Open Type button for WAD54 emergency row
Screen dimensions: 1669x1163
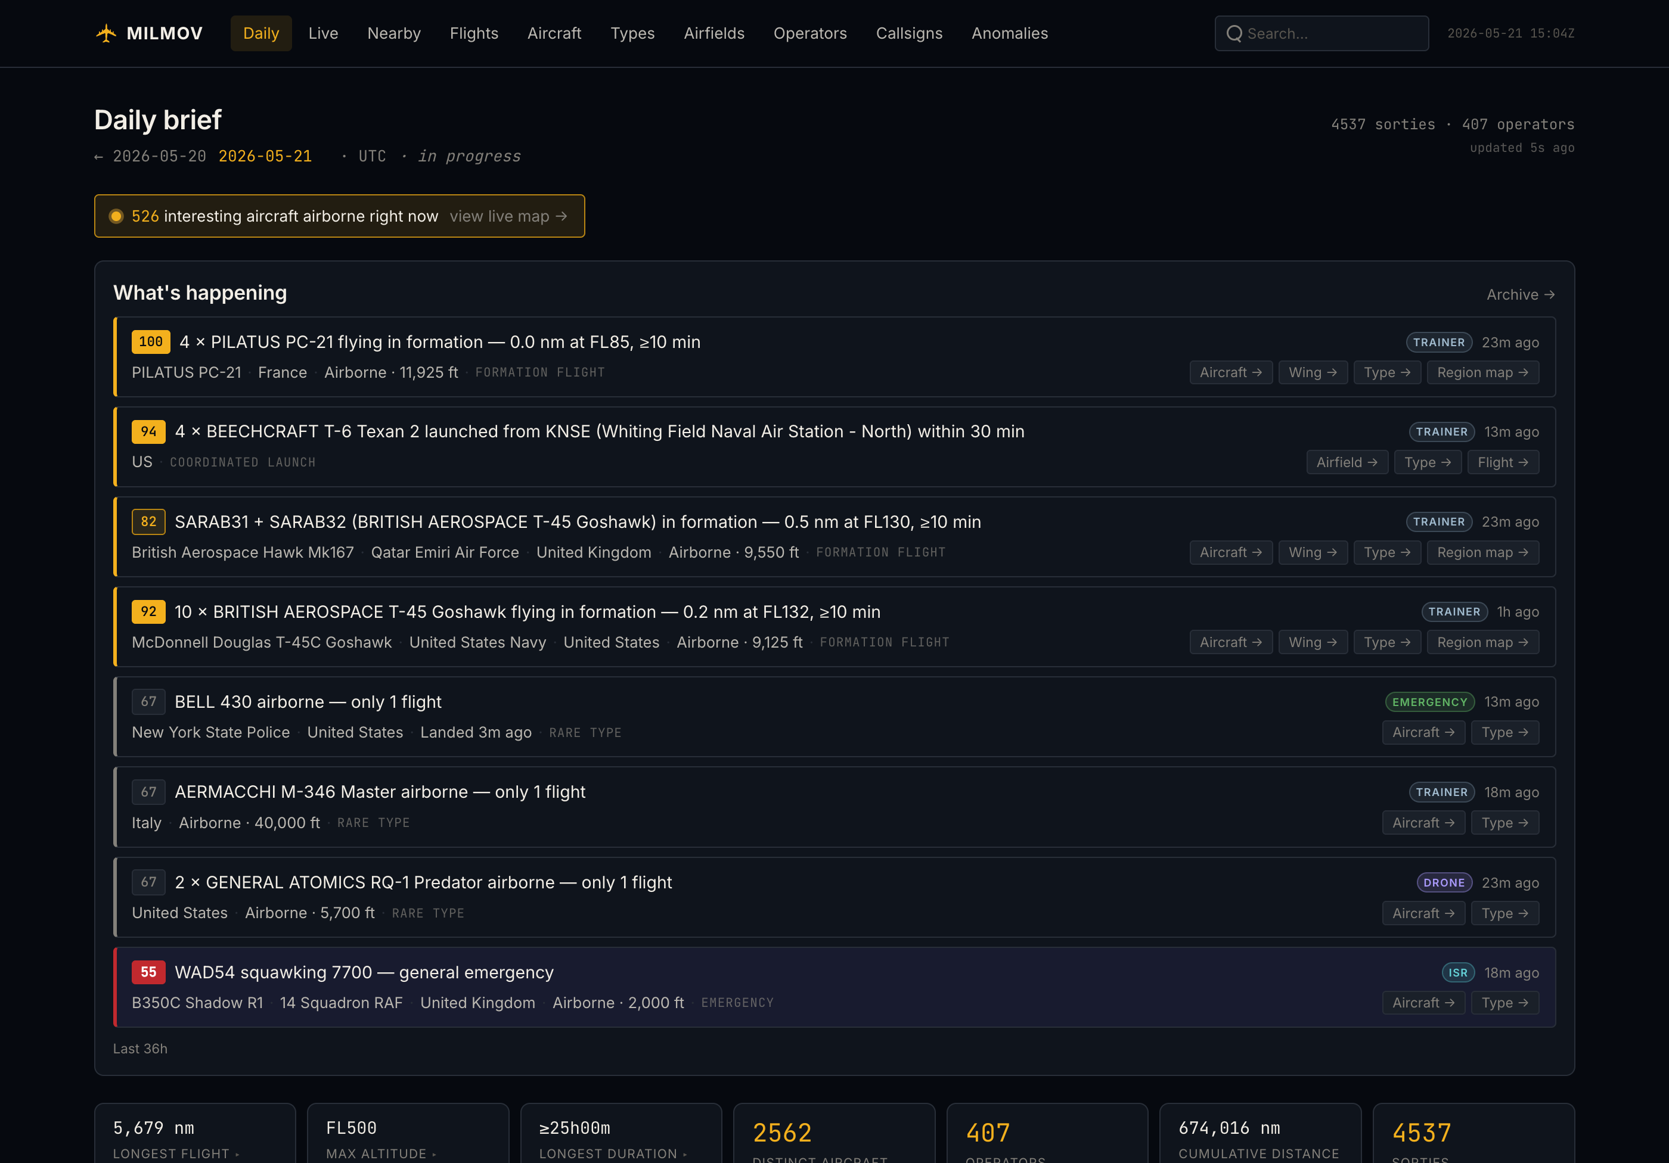[1504, 1003]
